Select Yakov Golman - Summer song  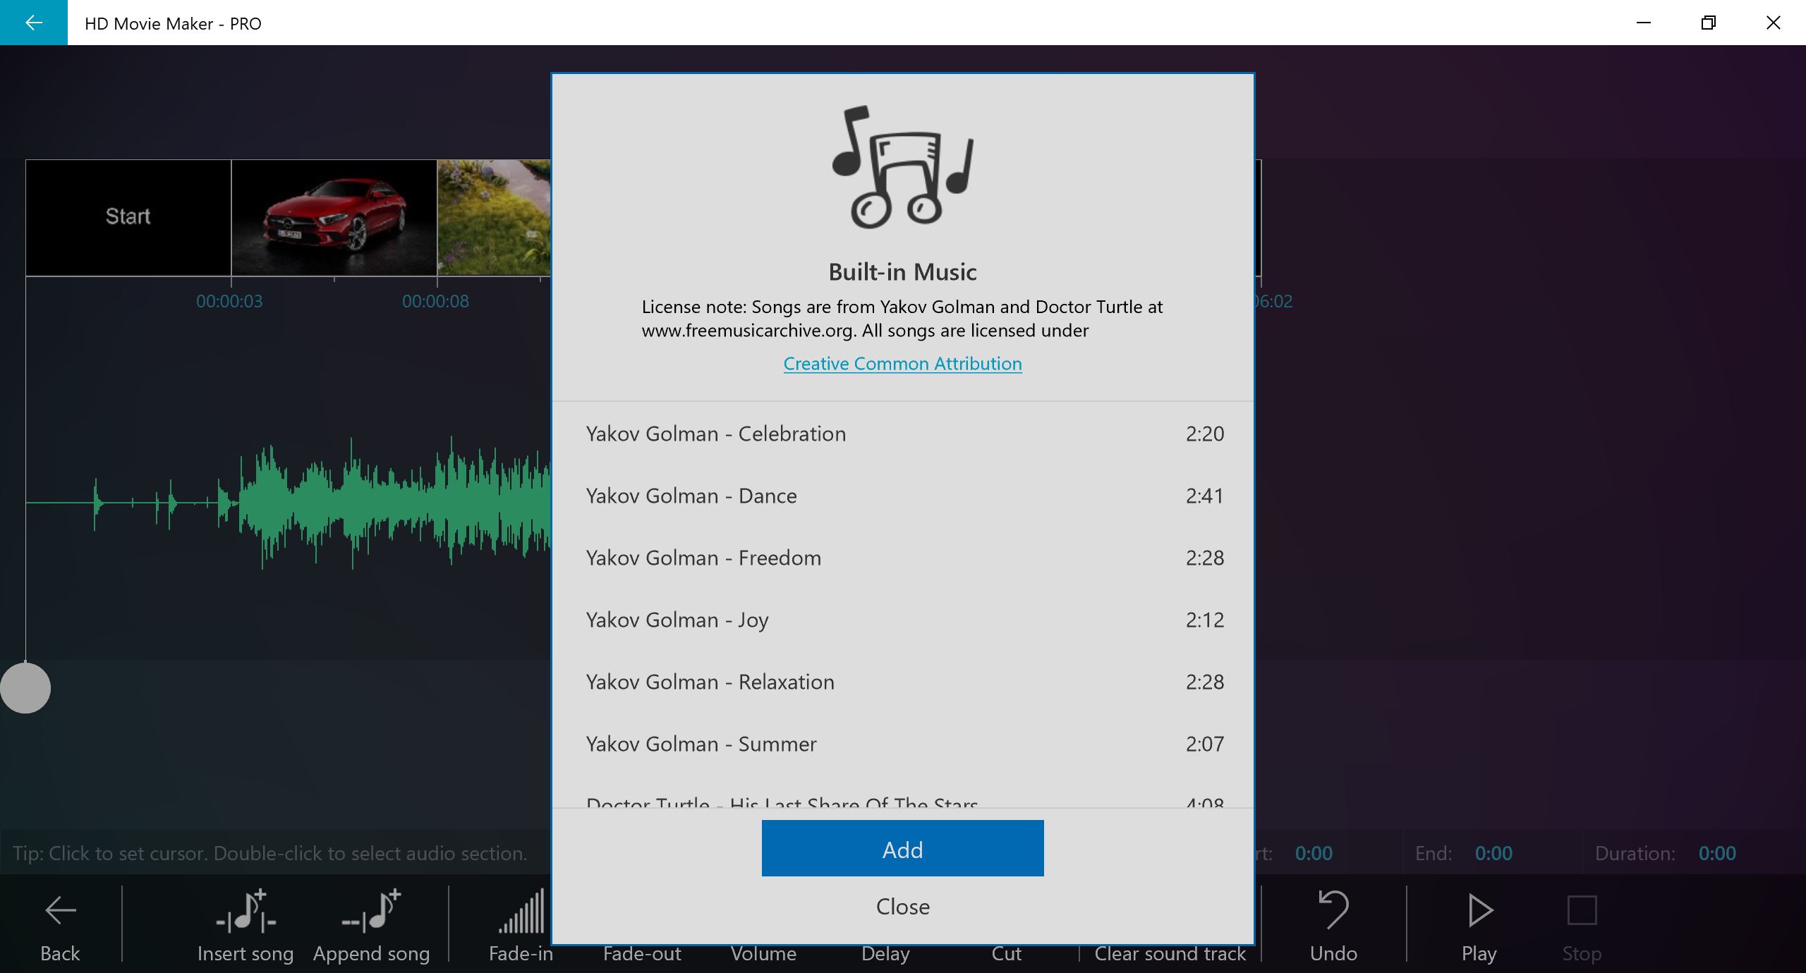click(x=902, y=744)
